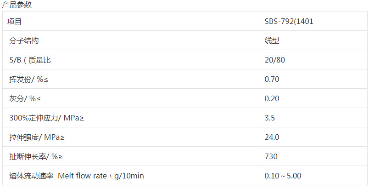Click the 300%定伸应力/ MPa≥ label

coord(46,118)
